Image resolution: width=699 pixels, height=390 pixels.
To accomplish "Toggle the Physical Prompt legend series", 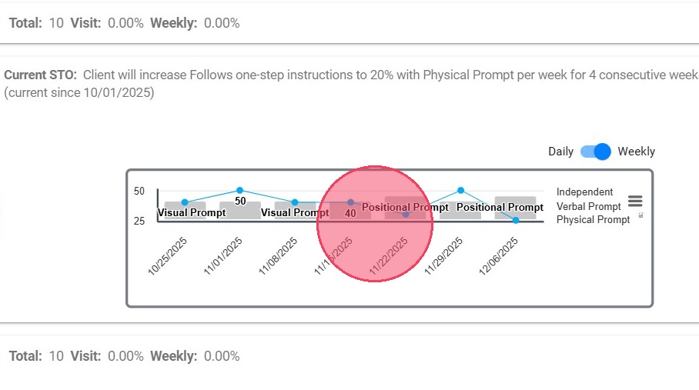I will click(x=591, y=220).
